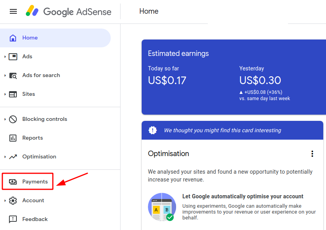Click the Ads display icon
326x230 pixels.
click(x=13, y=56)
